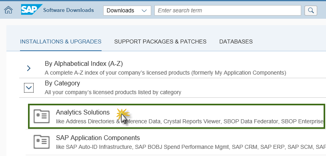Go to the home page icon

[x=8, y=10]
